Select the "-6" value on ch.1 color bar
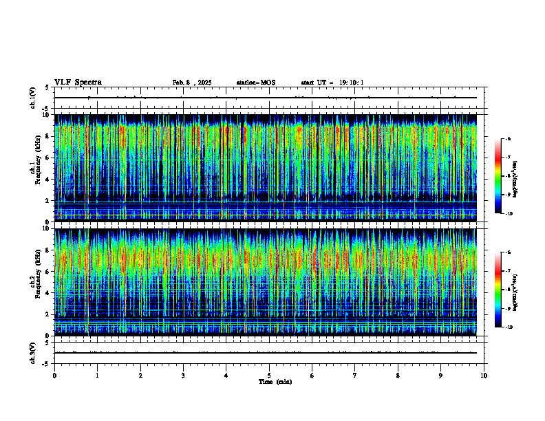545x421 pixels. 508,138
